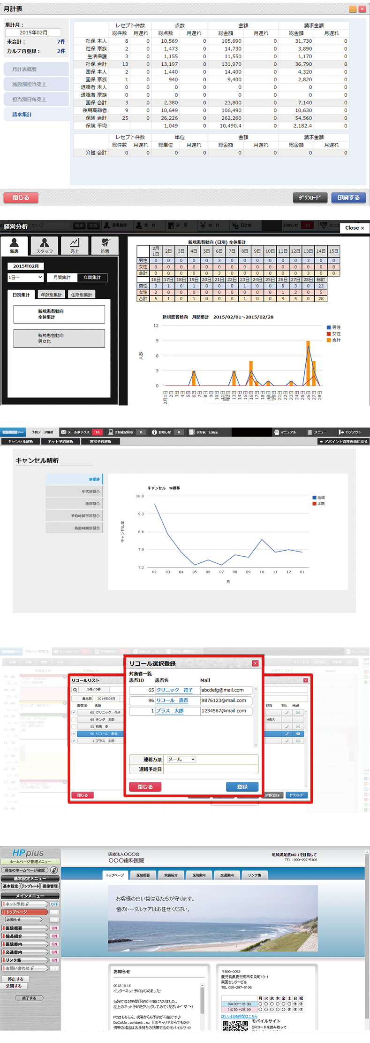Click the 地域 legend swatch in the cancel chart
This screenshot has width=370, height=1043.
point(314,498)
